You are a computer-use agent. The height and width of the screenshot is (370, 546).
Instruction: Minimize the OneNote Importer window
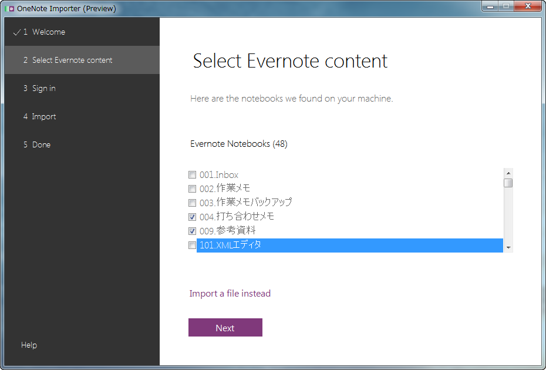pyautogui.click(x=490, y=6)
